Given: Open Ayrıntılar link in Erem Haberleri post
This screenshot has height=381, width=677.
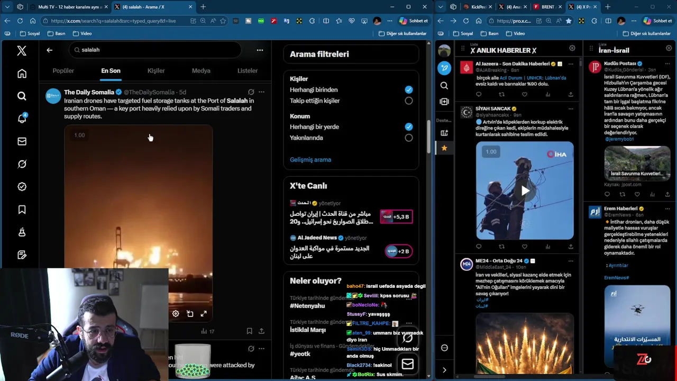Looking at the screenshot, I should (618, 265).
